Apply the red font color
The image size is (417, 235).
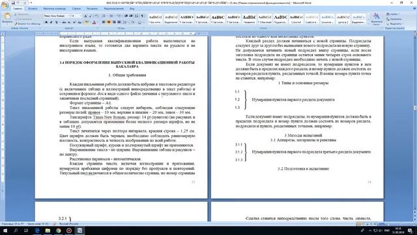coord(94,22)
